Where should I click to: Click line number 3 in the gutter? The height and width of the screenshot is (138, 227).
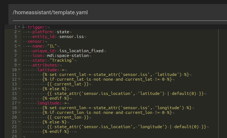[x=15, y=37]
